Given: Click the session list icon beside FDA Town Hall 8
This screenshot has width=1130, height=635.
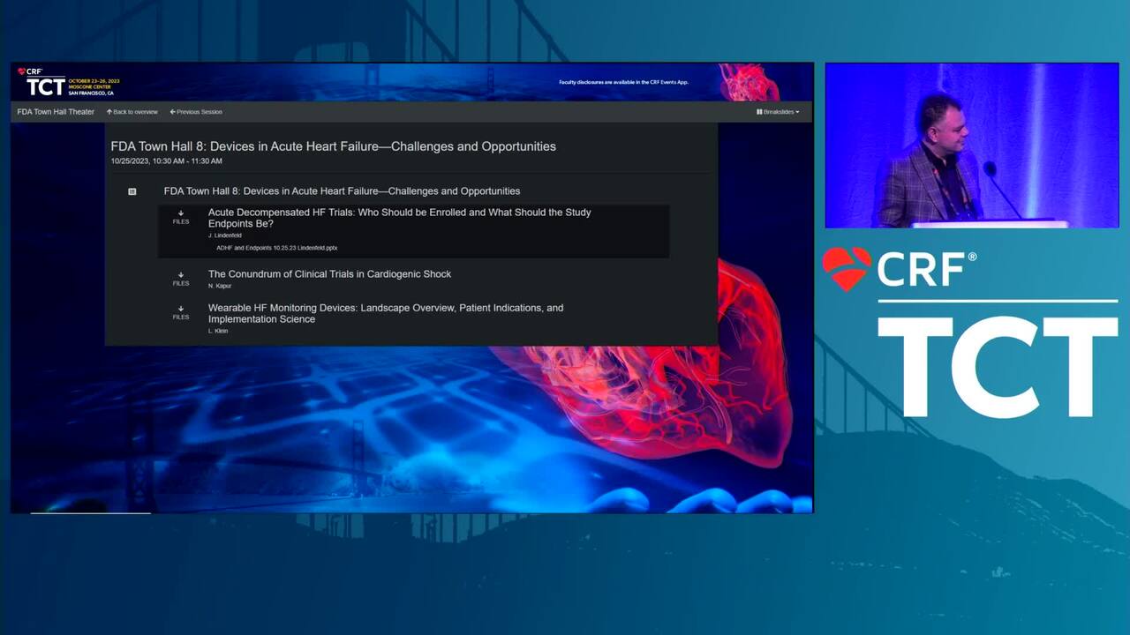Looking at the screenshot, I should coord(132,191).
